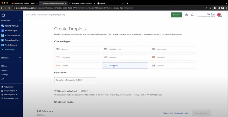This screenshot has width=228, height=117.
Task: Select the Sydney region
Action: [173, 66]
